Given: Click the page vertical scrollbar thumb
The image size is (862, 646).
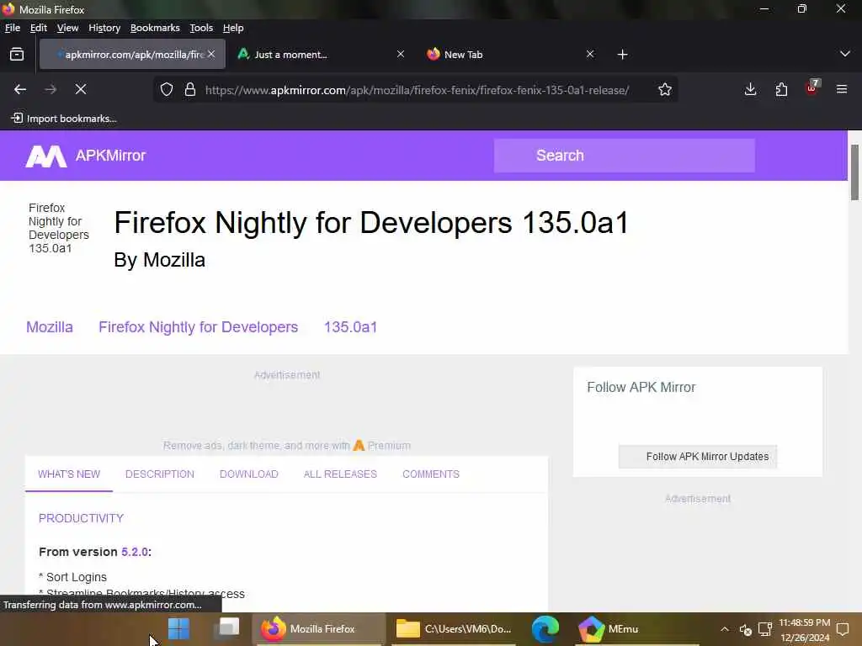Looking at the screenshot, I should 854,172.
